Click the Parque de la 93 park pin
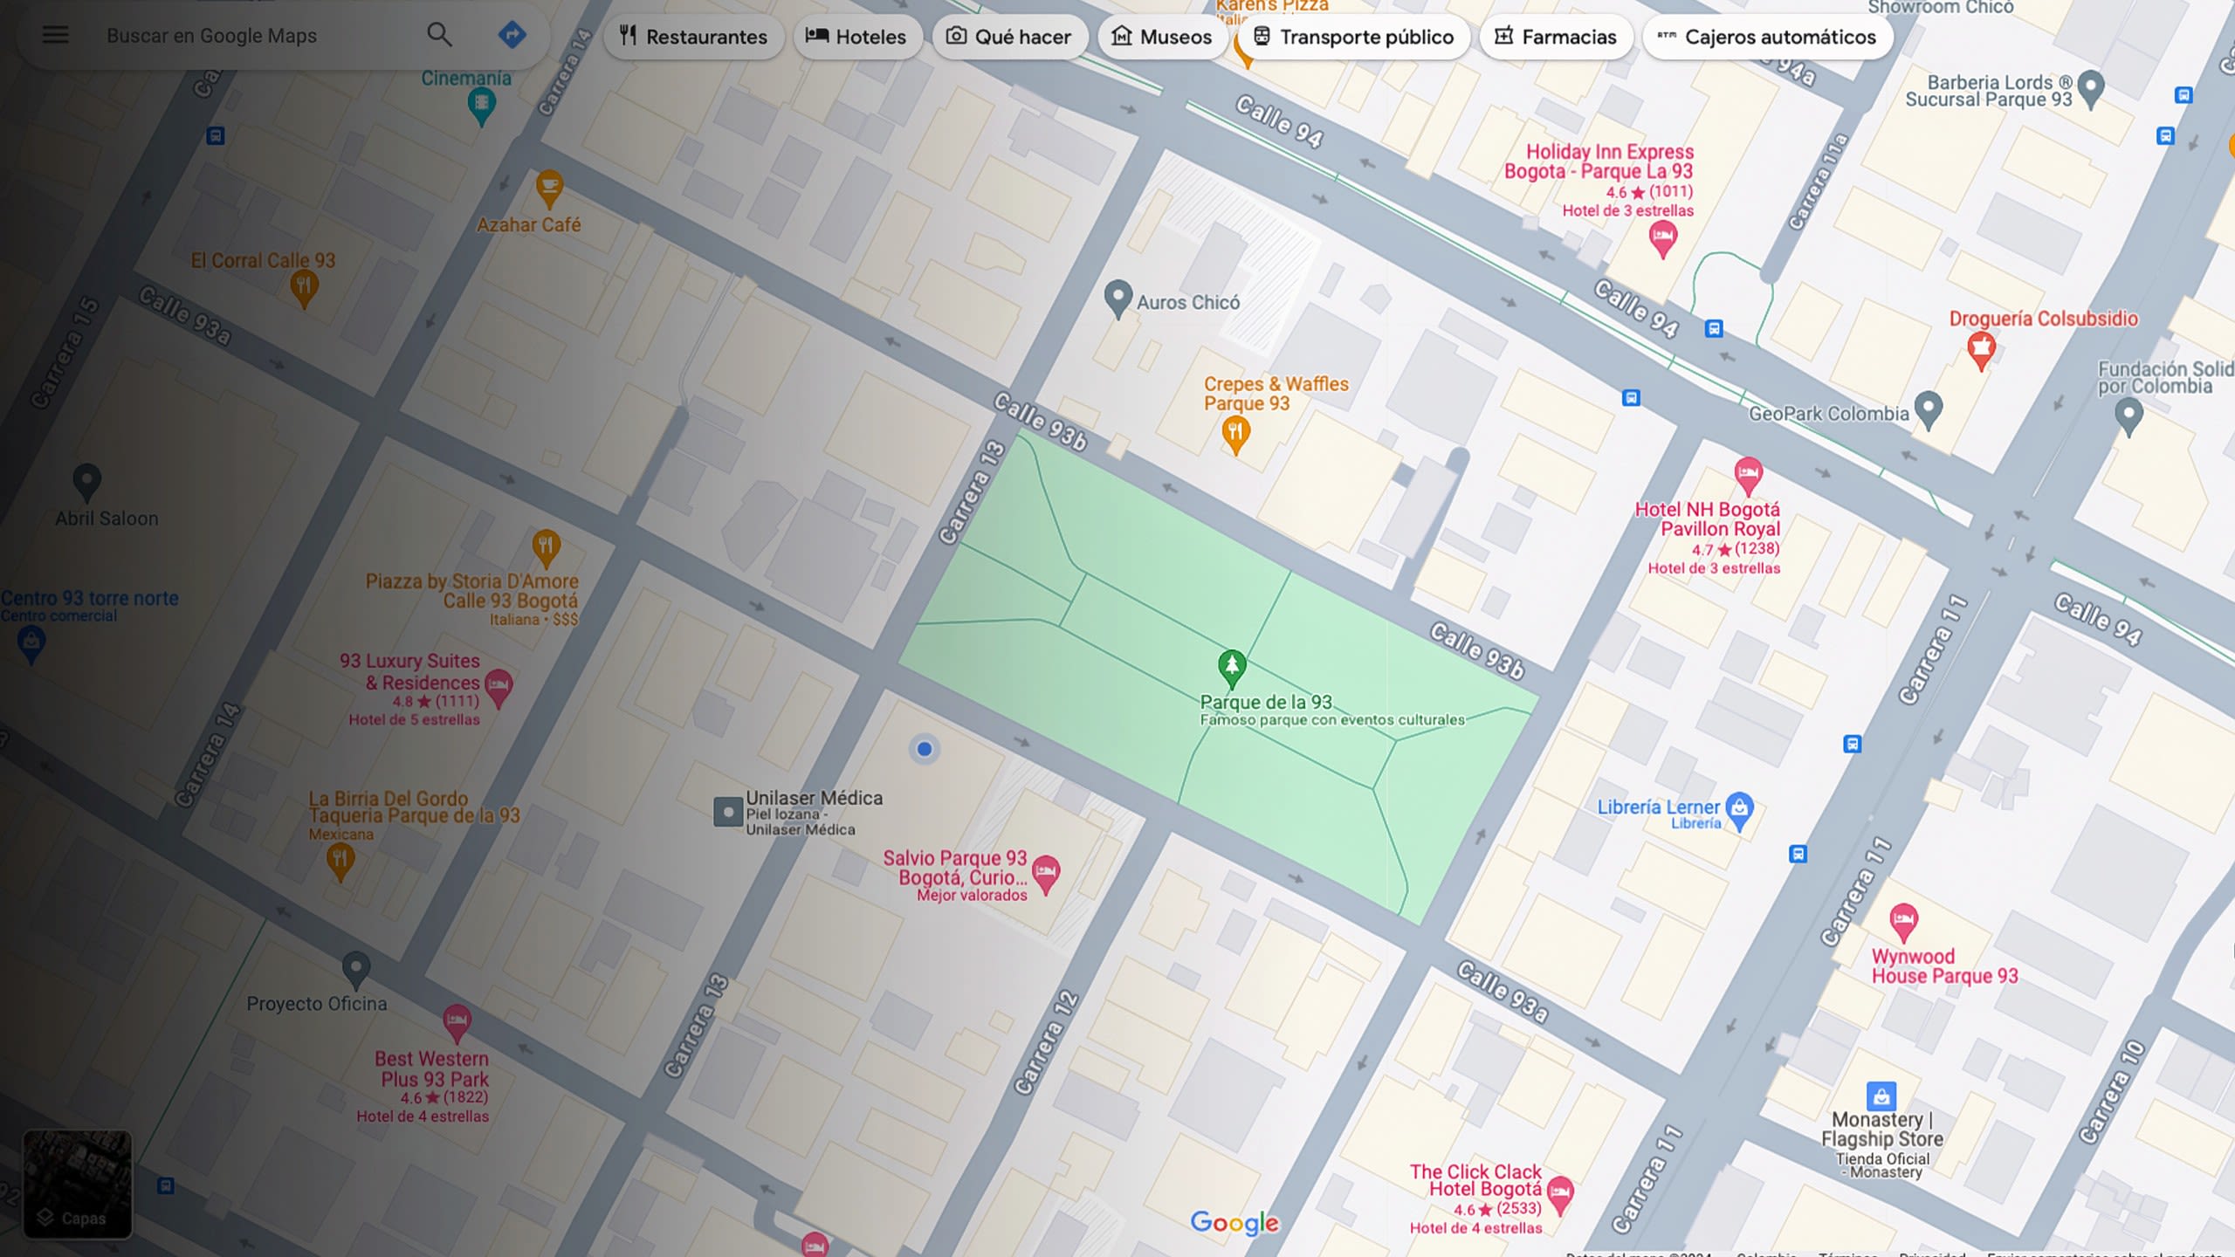This screenshot has height=1257, width=2235. pyautogui.click(x=1232, y=668)
